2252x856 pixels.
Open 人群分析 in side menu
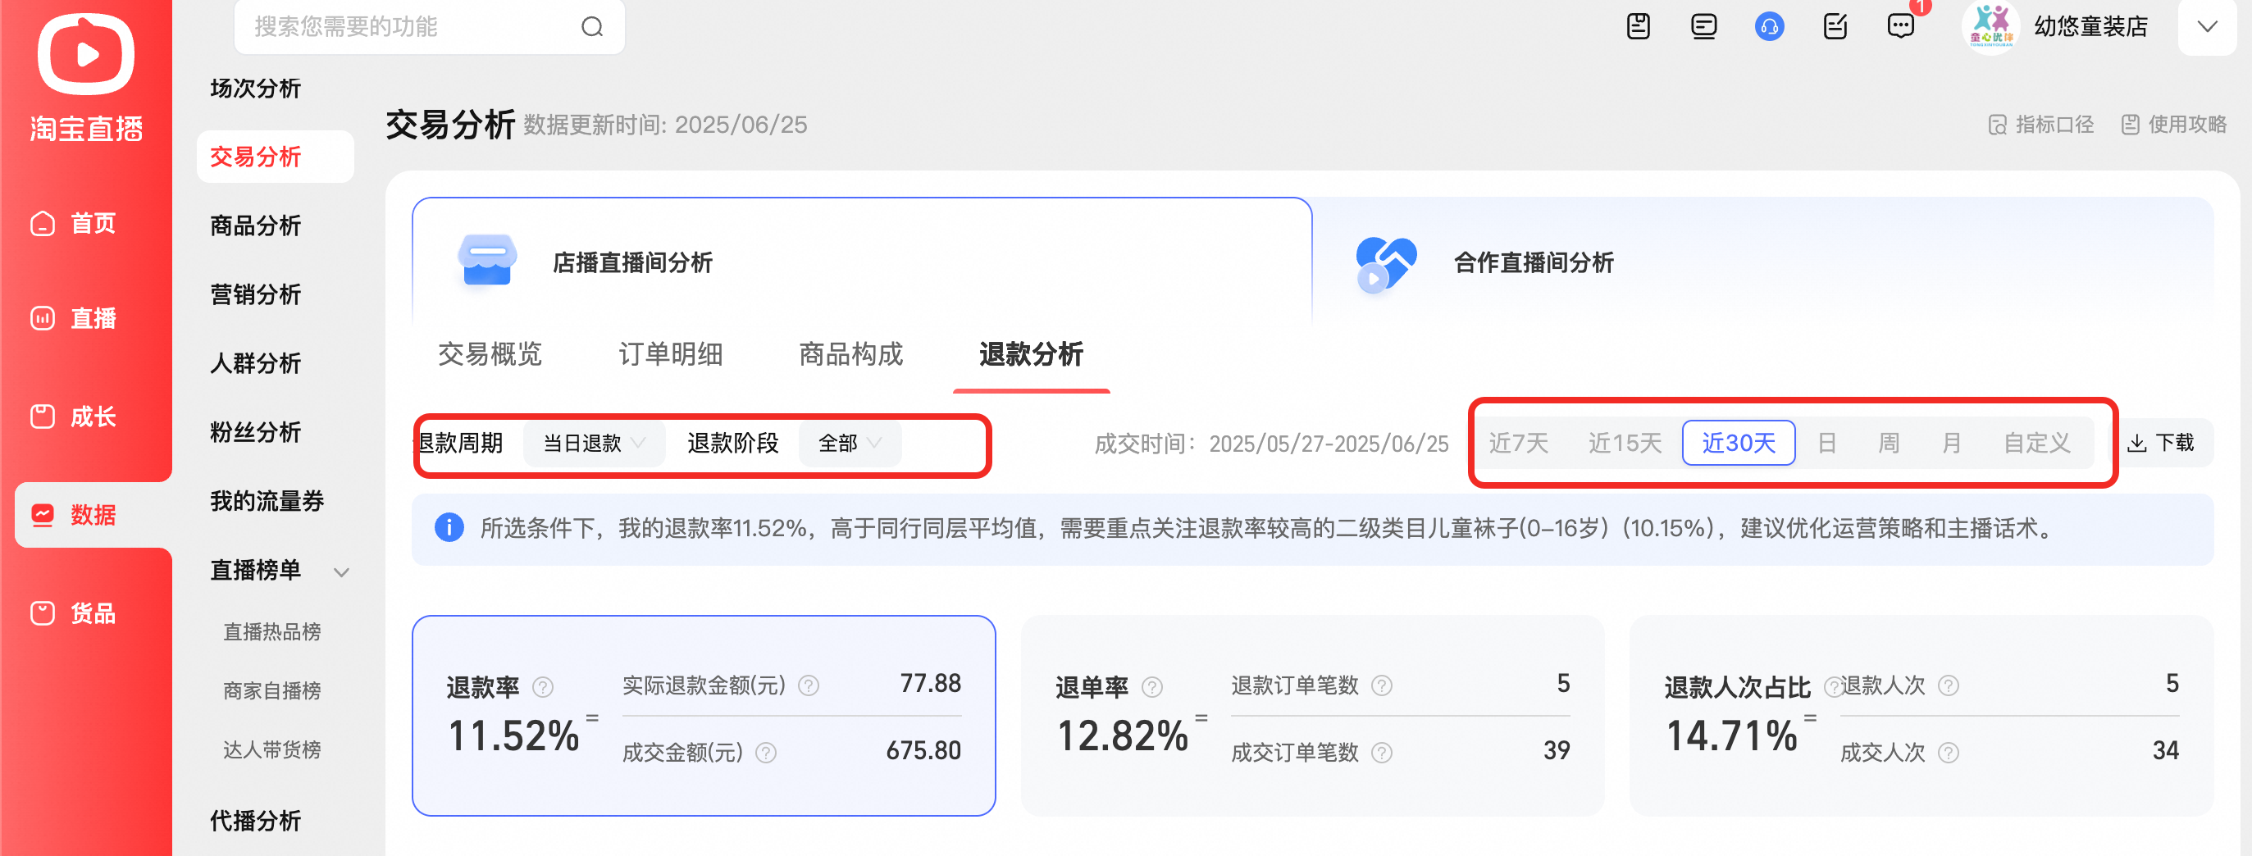pos(255,364)
